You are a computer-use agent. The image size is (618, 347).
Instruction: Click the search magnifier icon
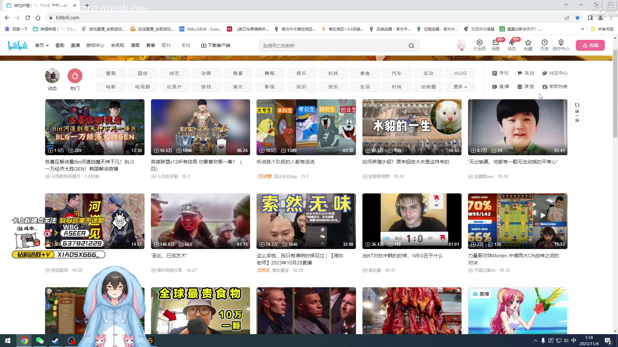411,46
